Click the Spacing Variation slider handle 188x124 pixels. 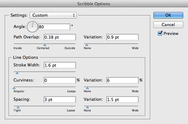coord(87,107)
